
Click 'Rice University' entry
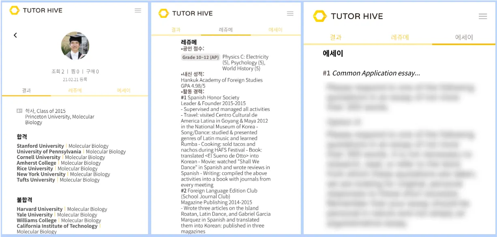(35, 168)
